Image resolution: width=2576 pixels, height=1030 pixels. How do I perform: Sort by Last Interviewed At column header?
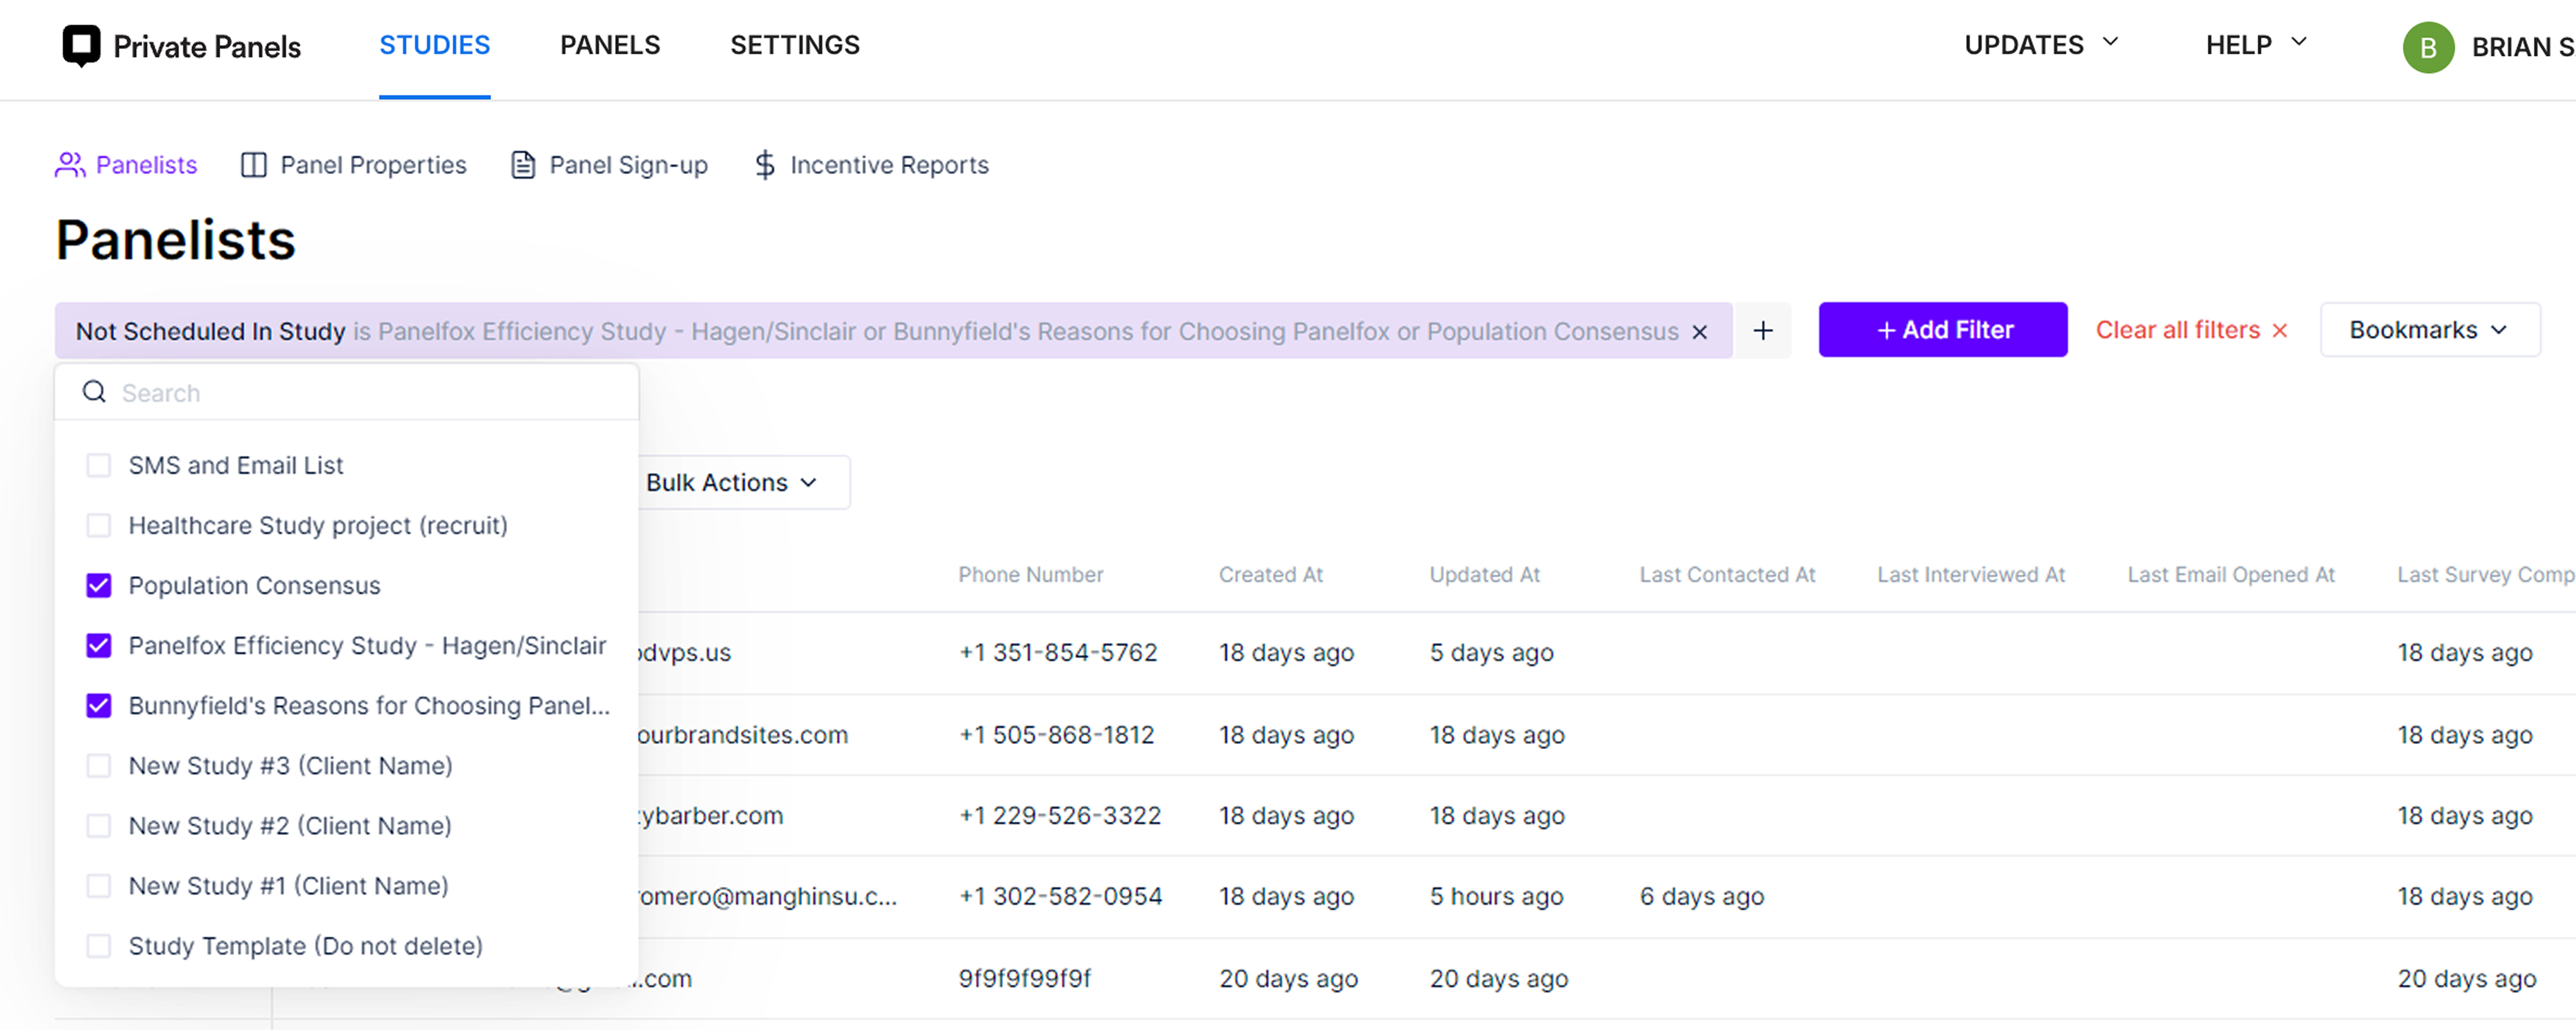pyautogui.click(x=1971, y=575)
